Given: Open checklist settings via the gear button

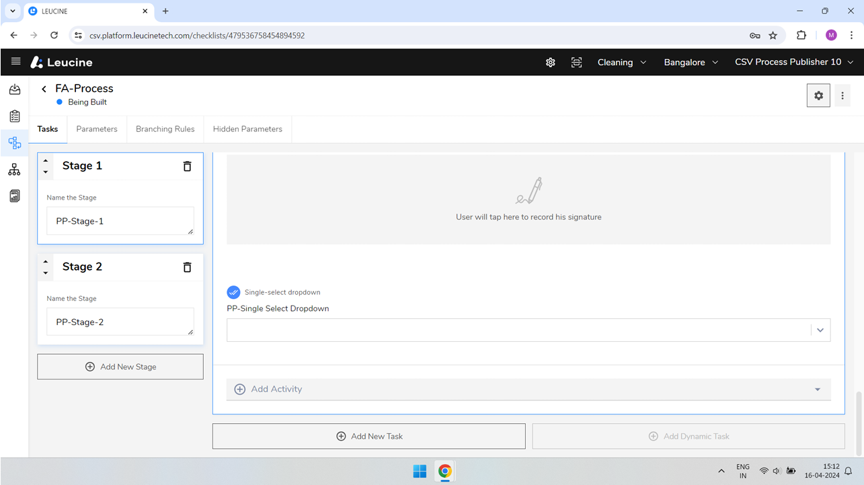Looking at the screenshot, I should [x=818, y=95].
